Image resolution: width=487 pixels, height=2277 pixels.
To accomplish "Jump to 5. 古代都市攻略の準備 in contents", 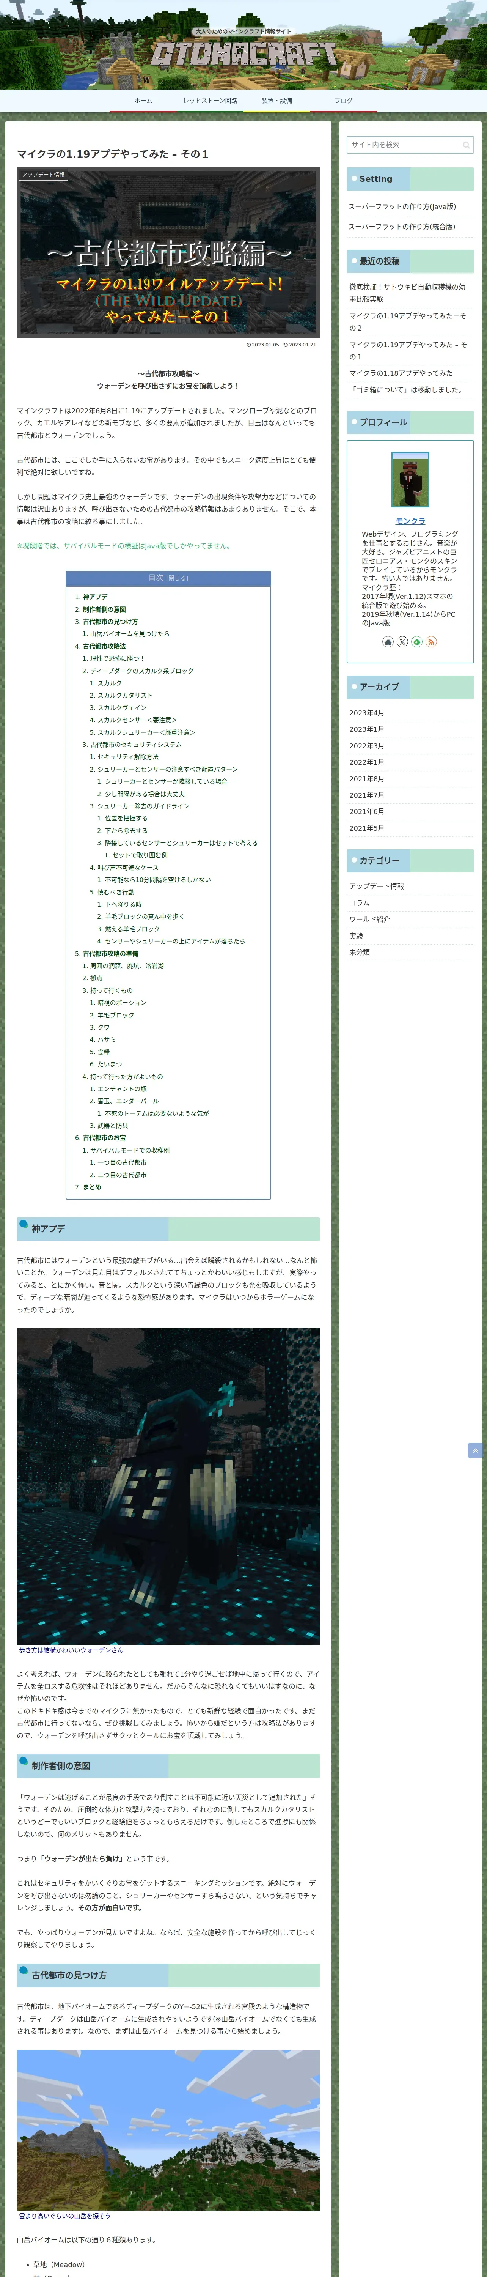I will point(110,954).
